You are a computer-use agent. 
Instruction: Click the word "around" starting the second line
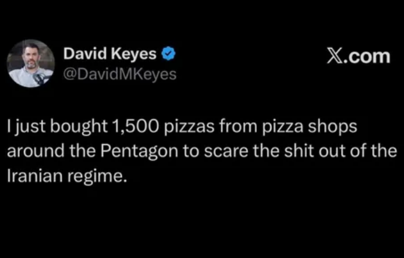click(x=29, y=154)
